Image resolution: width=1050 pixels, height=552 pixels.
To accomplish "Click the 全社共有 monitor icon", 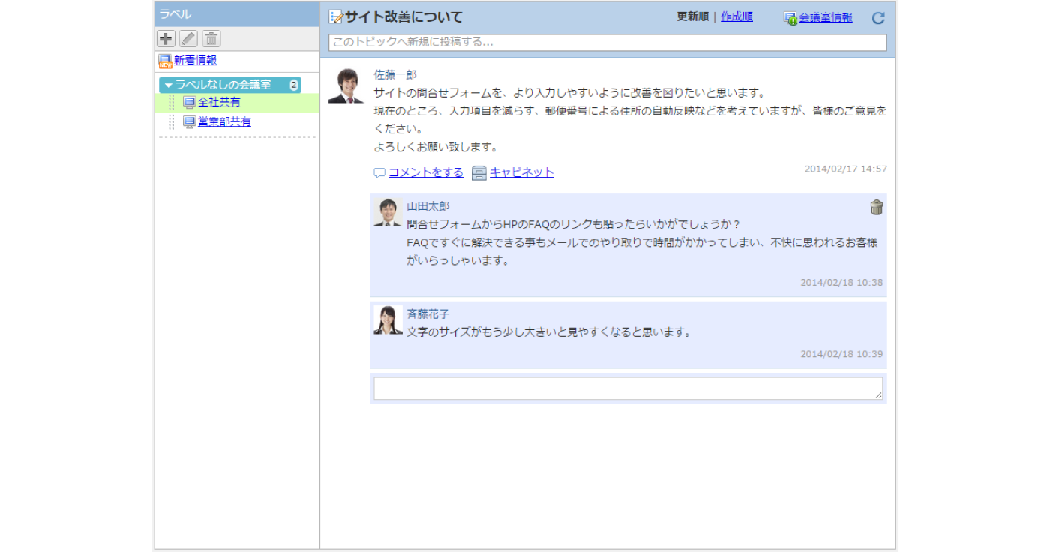I will click(189, 103).
